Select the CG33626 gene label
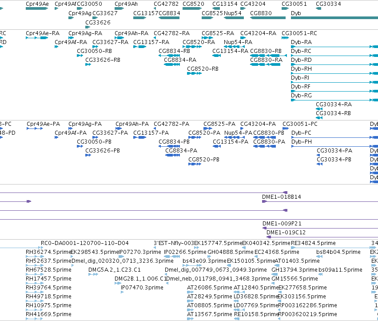The image size is (378, 321). [98, 22]
